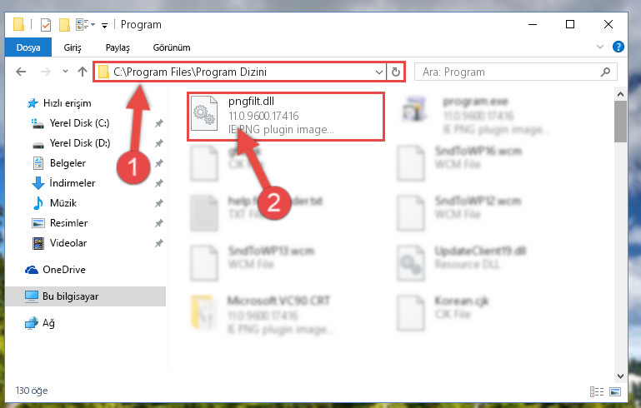Toggle pin next to Yerel Disk (C:)
The width and height of the screenshot is (641, 408).
point(159,123)
